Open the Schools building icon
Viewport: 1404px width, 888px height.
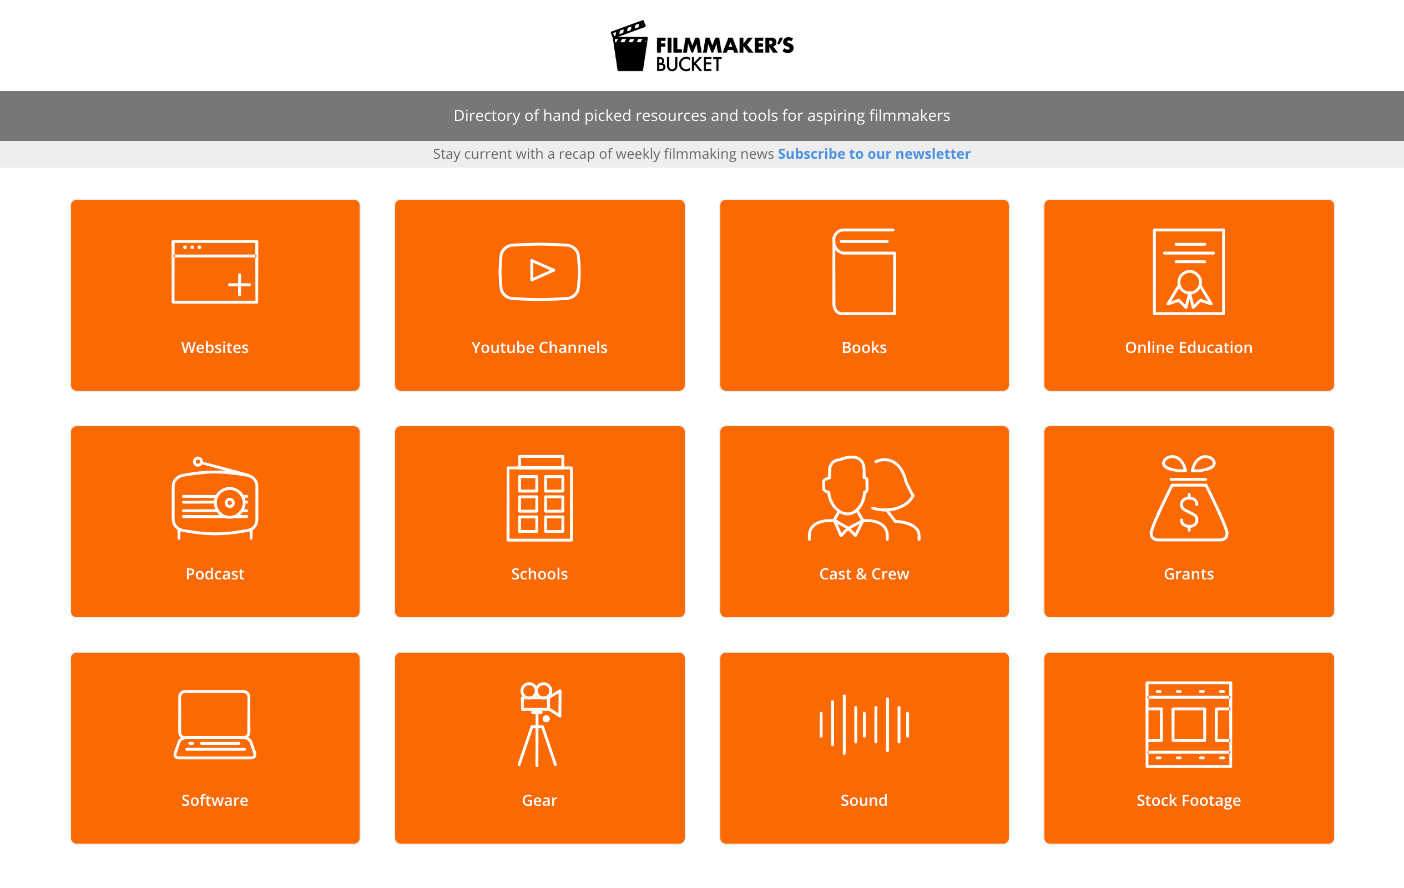539,498
